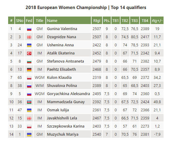Select the SNo column header
175x145 pixels.
coord(20,20)
